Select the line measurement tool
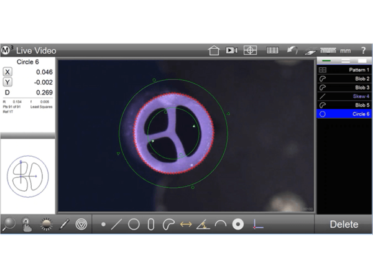Image resolution: width=373 pixels, height=278 pixels. point(116,225)
